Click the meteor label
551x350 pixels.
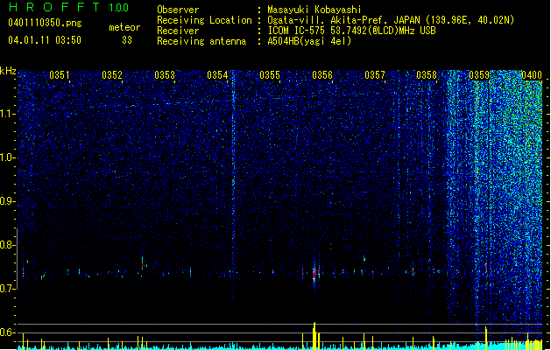click(124, 27)
